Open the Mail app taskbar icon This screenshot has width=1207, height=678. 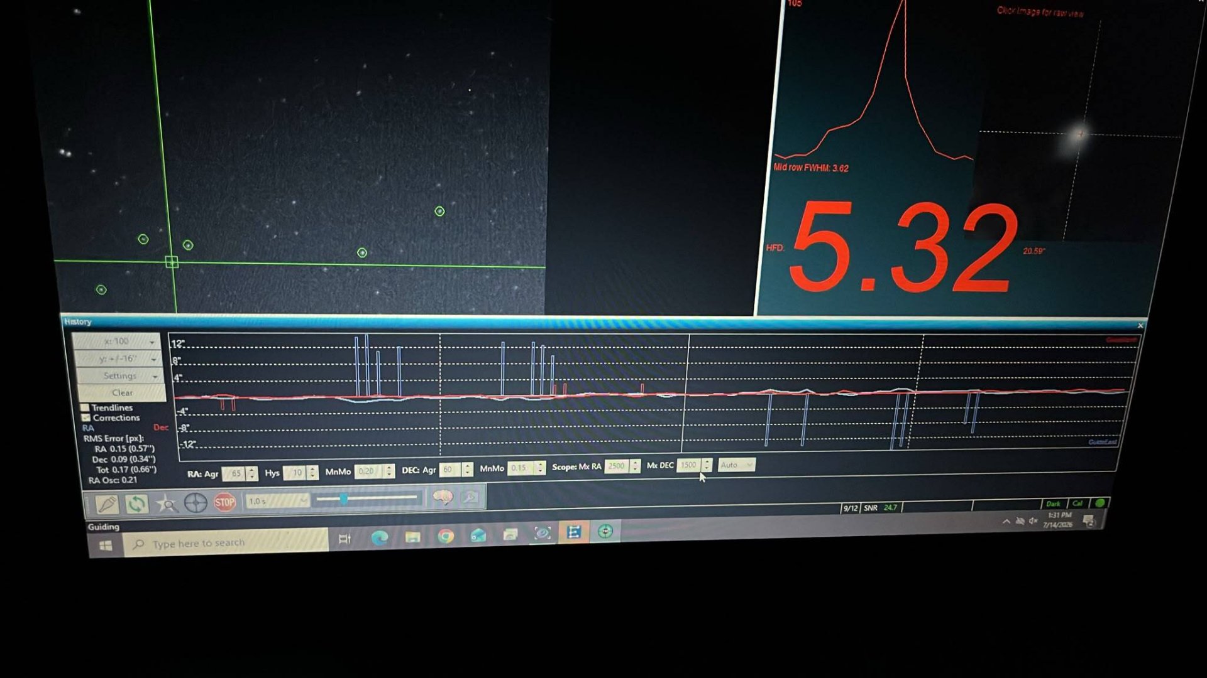coord(478,535)
